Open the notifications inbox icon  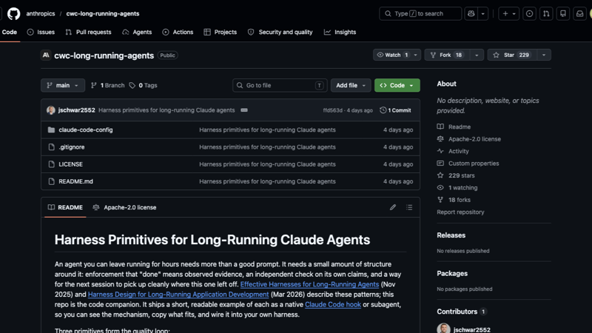(579, 13)
